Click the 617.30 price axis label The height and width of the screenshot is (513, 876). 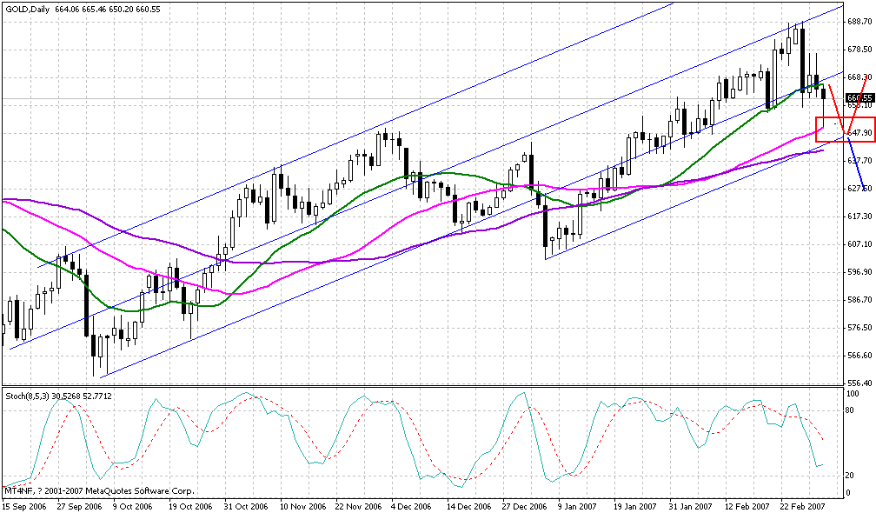859,217
